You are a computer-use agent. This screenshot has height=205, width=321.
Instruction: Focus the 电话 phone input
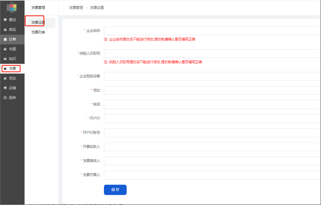click(212, 104)
